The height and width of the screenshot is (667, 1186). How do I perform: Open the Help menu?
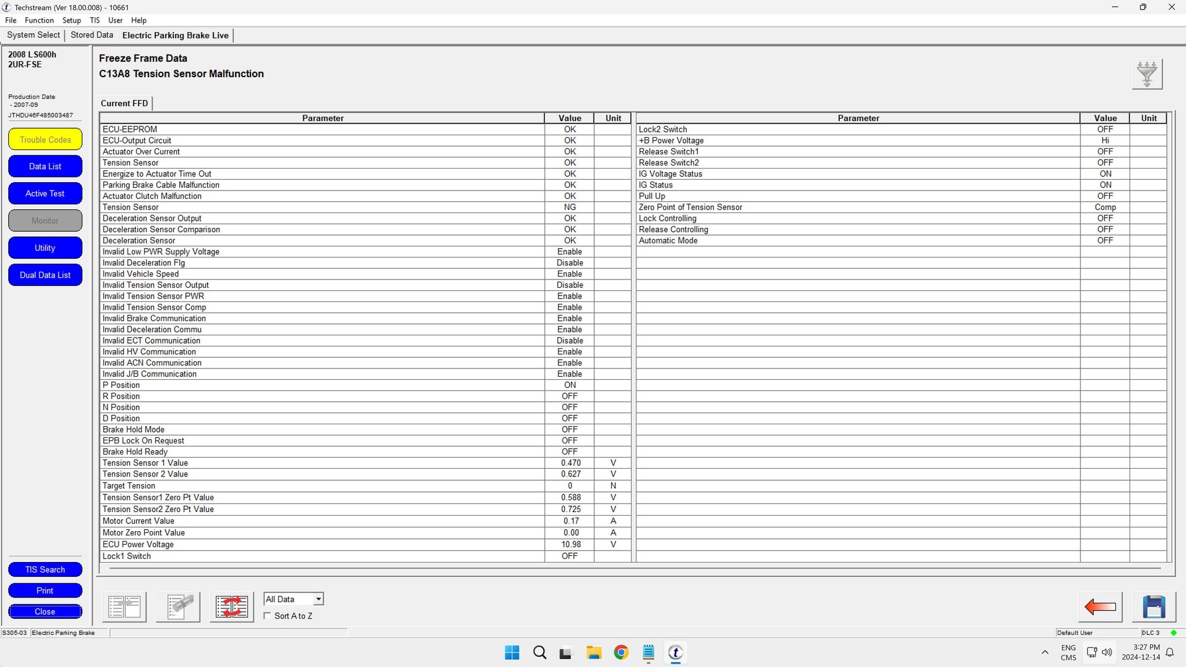click(x=139, y=20)
